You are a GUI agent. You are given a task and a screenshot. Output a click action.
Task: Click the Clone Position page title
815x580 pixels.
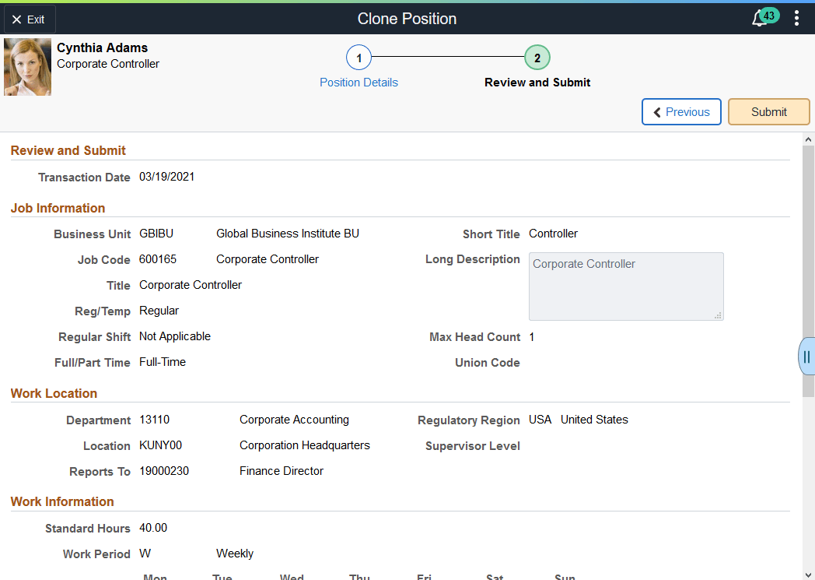(407, 18)
